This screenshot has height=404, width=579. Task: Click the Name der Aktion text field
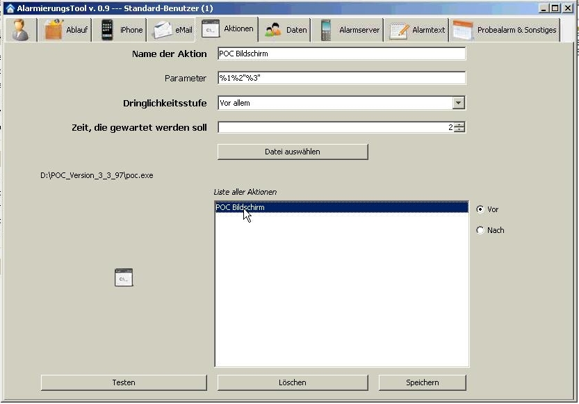[x=341, y=54]
